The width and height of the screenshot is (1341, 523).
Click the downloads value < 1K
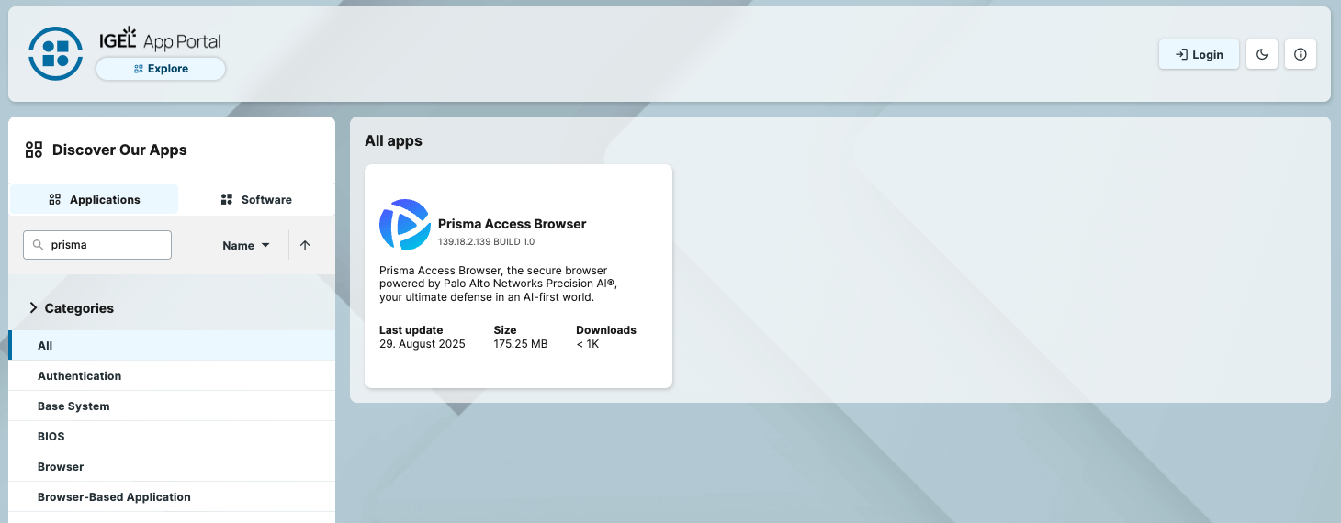[x=588, y=344]
